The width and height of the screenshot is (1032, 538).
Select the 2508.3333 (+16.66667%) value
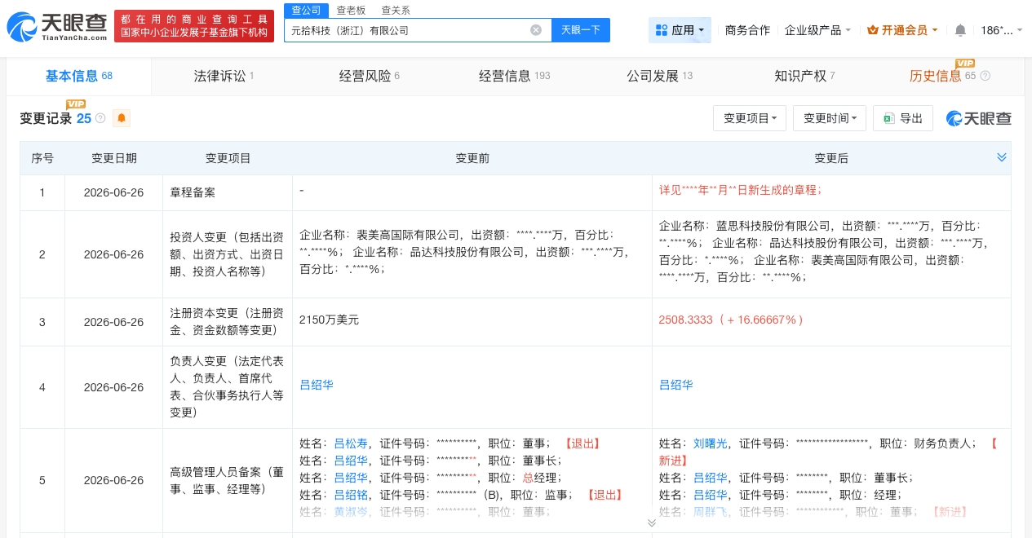(730, 320)
